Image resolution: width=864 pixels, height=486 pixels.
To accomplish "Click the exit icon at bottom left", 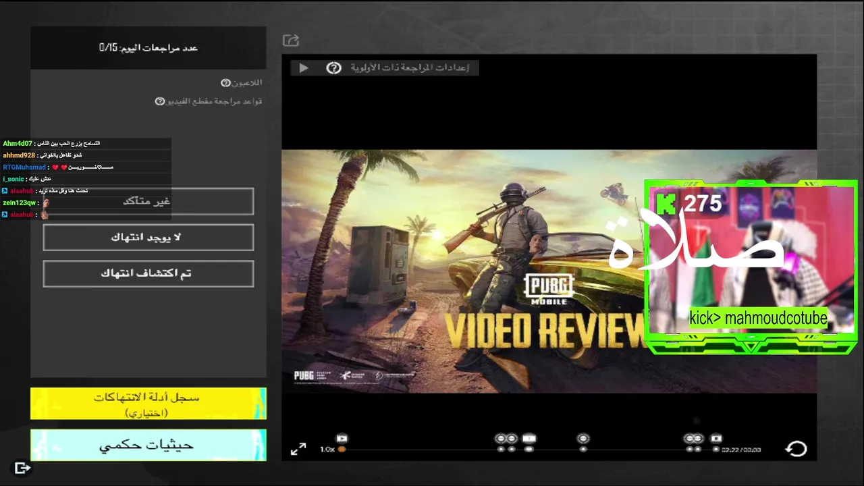I will tap(22, 468).
